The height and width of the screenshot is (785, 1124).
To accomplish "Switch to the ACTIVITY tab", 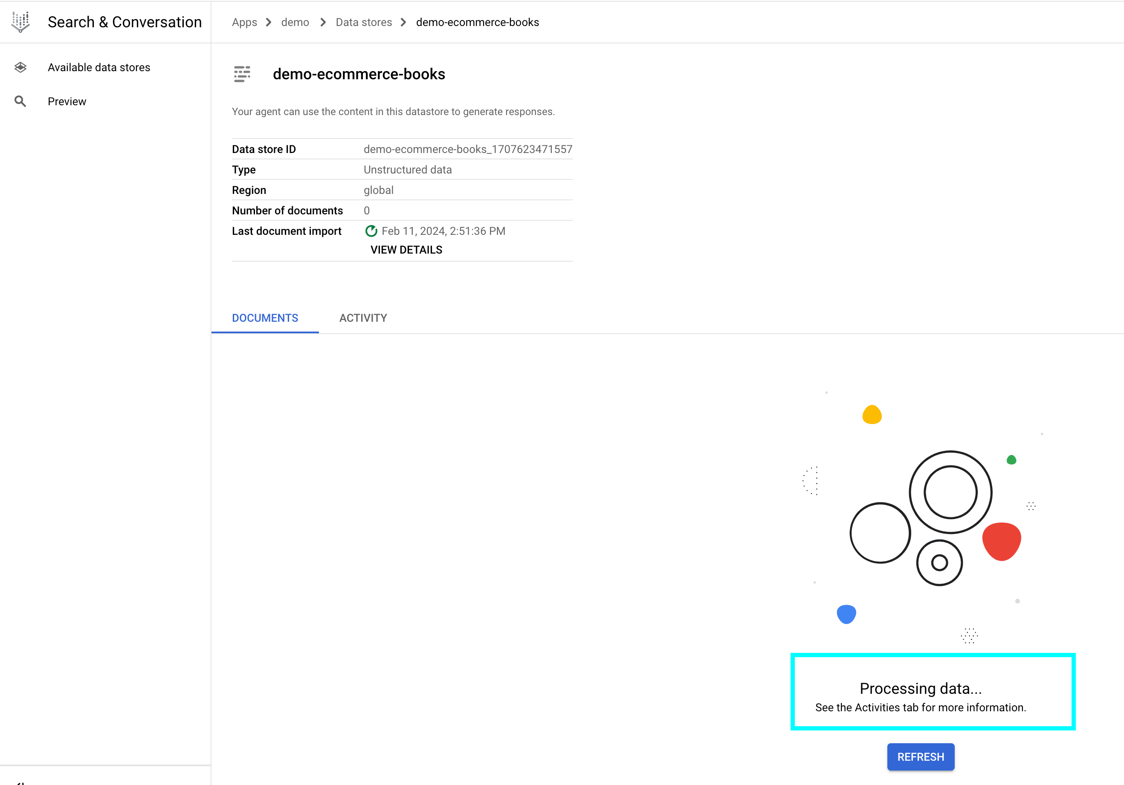I will pyautogui.click(x=363, y=318).
